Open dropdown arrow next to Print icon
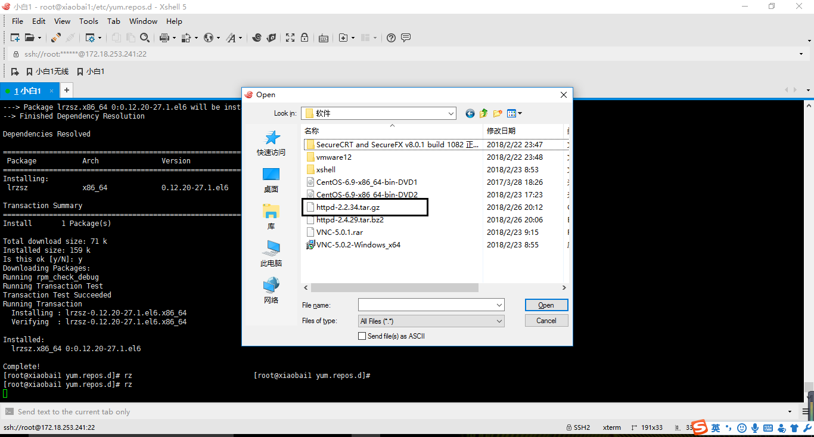The image size is (814, 437). pyautogui.click(x=174, y=38)
